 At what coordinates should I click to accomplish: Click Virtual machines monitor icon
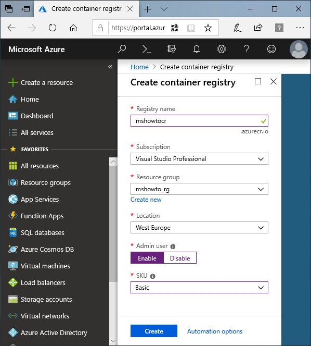[x=13, y=266]
